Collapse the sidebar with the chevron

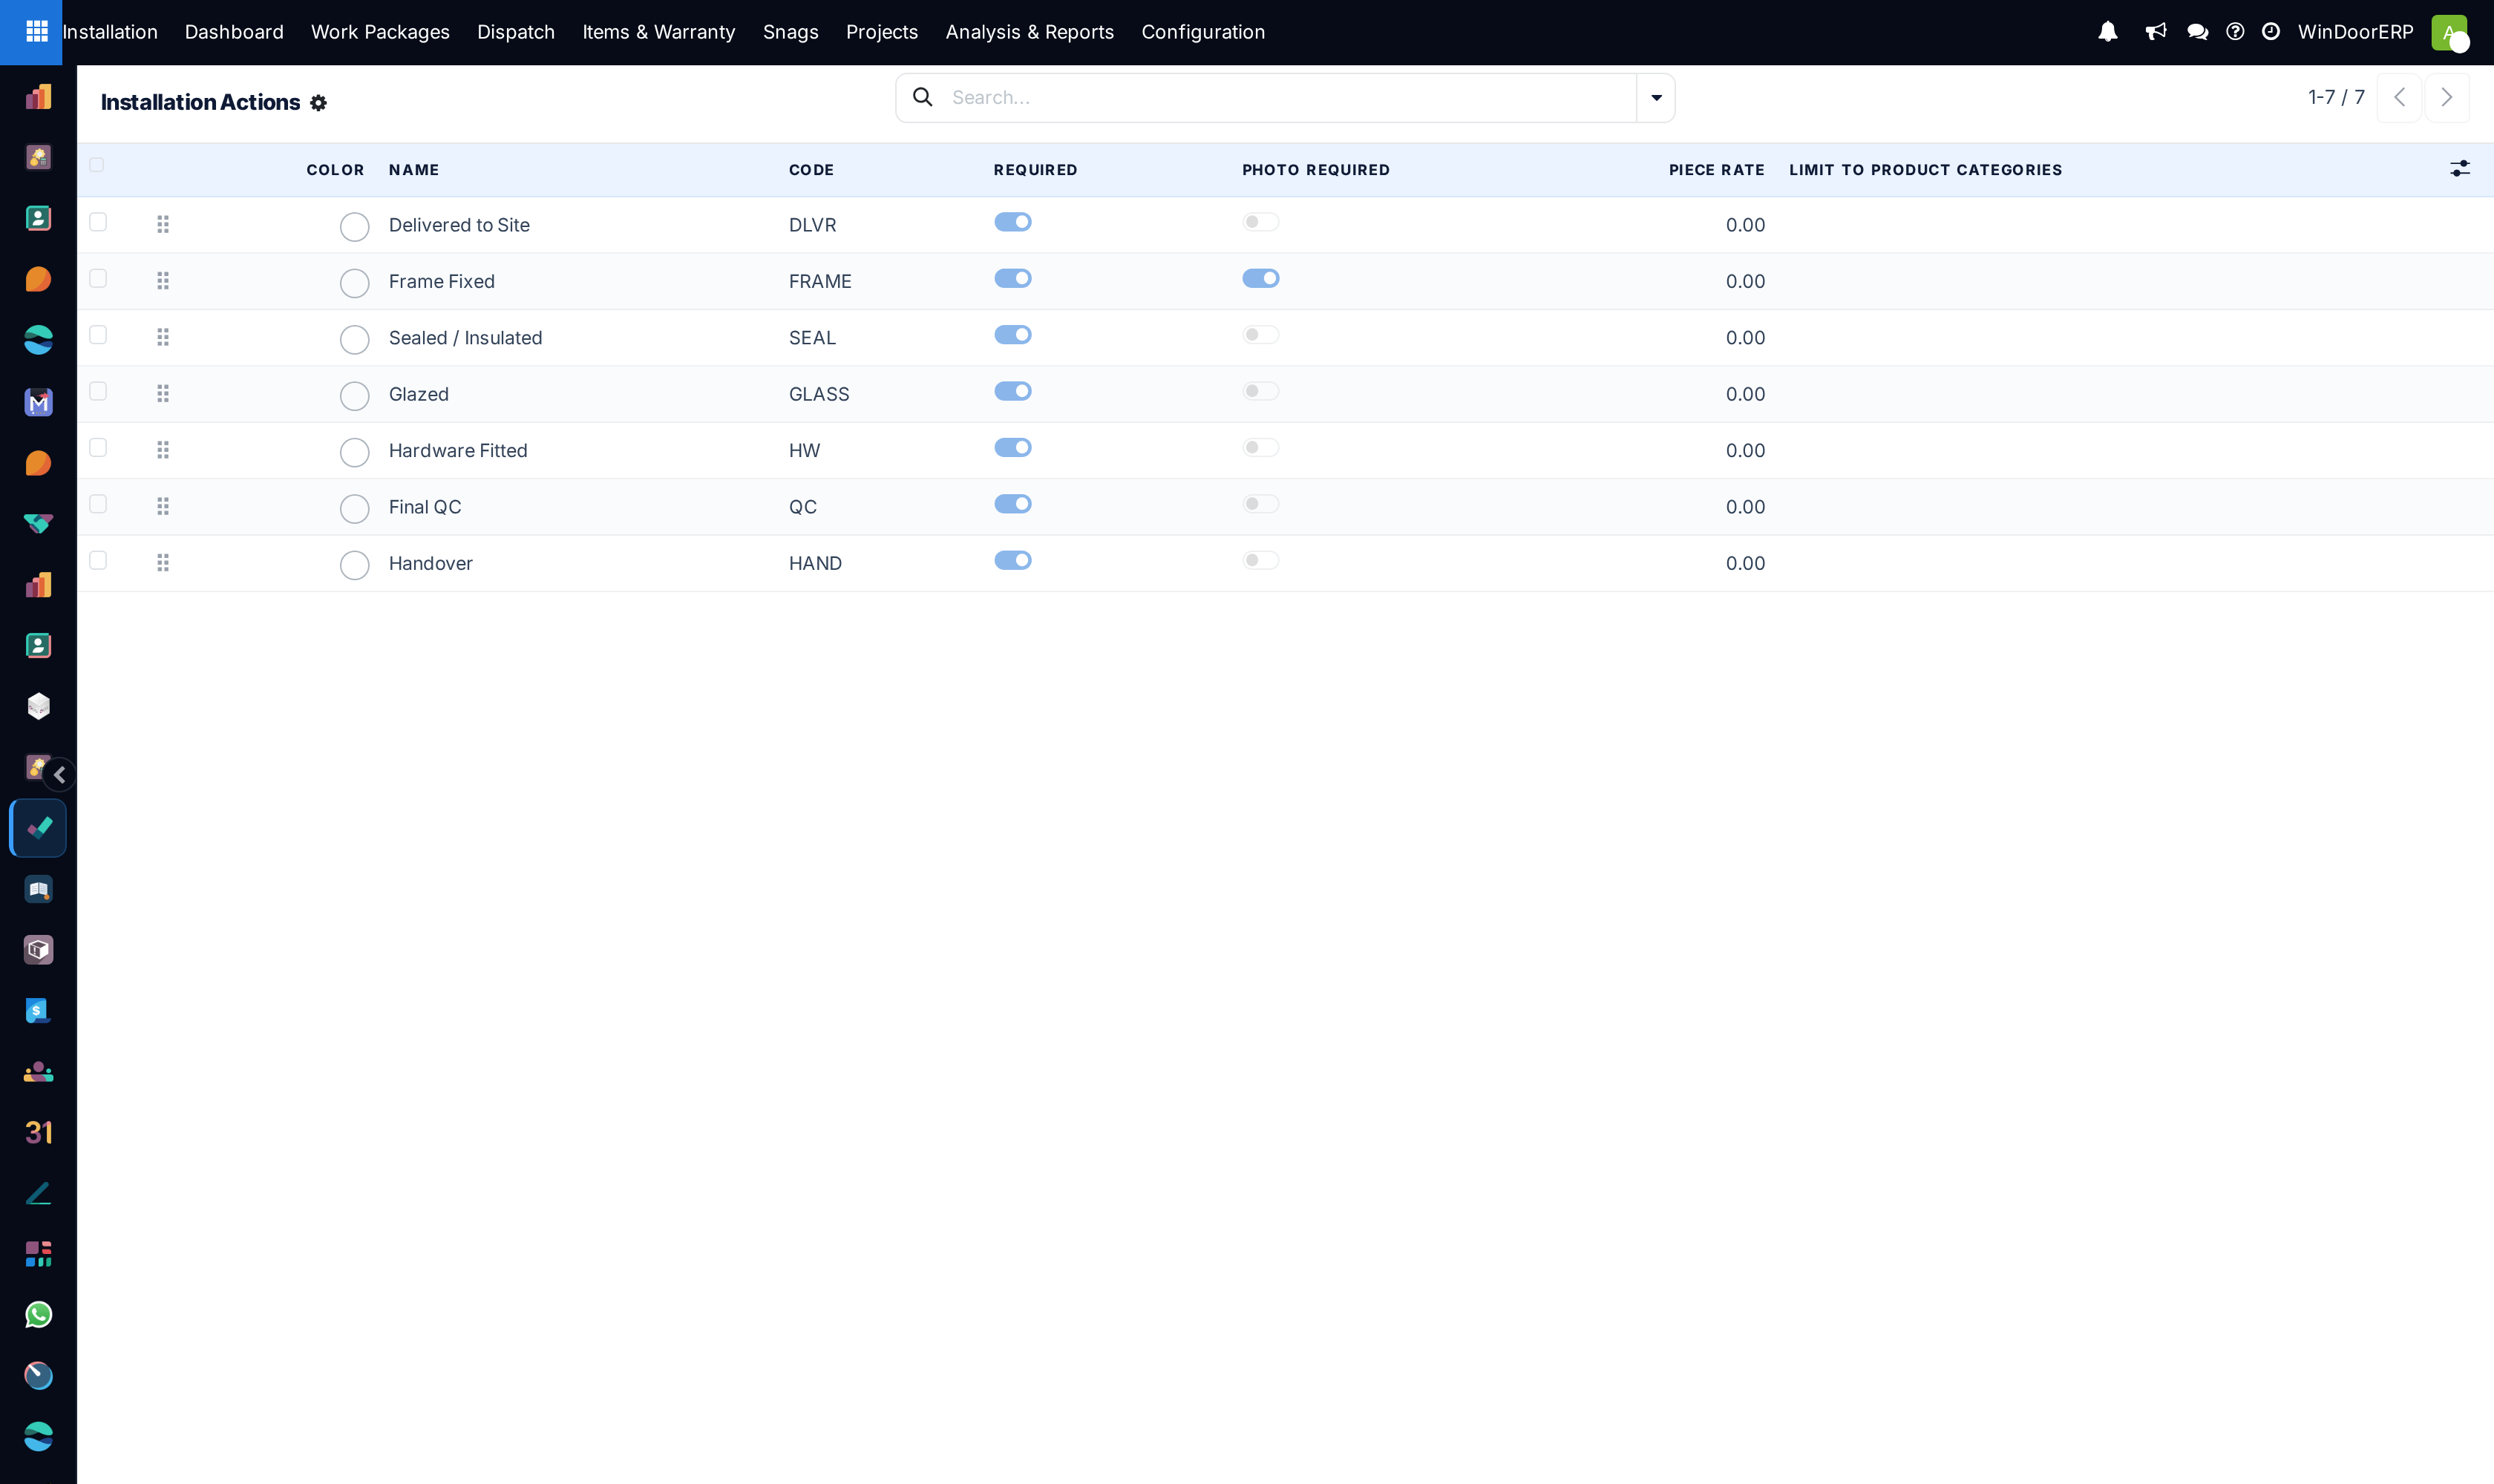coord(60,775)
